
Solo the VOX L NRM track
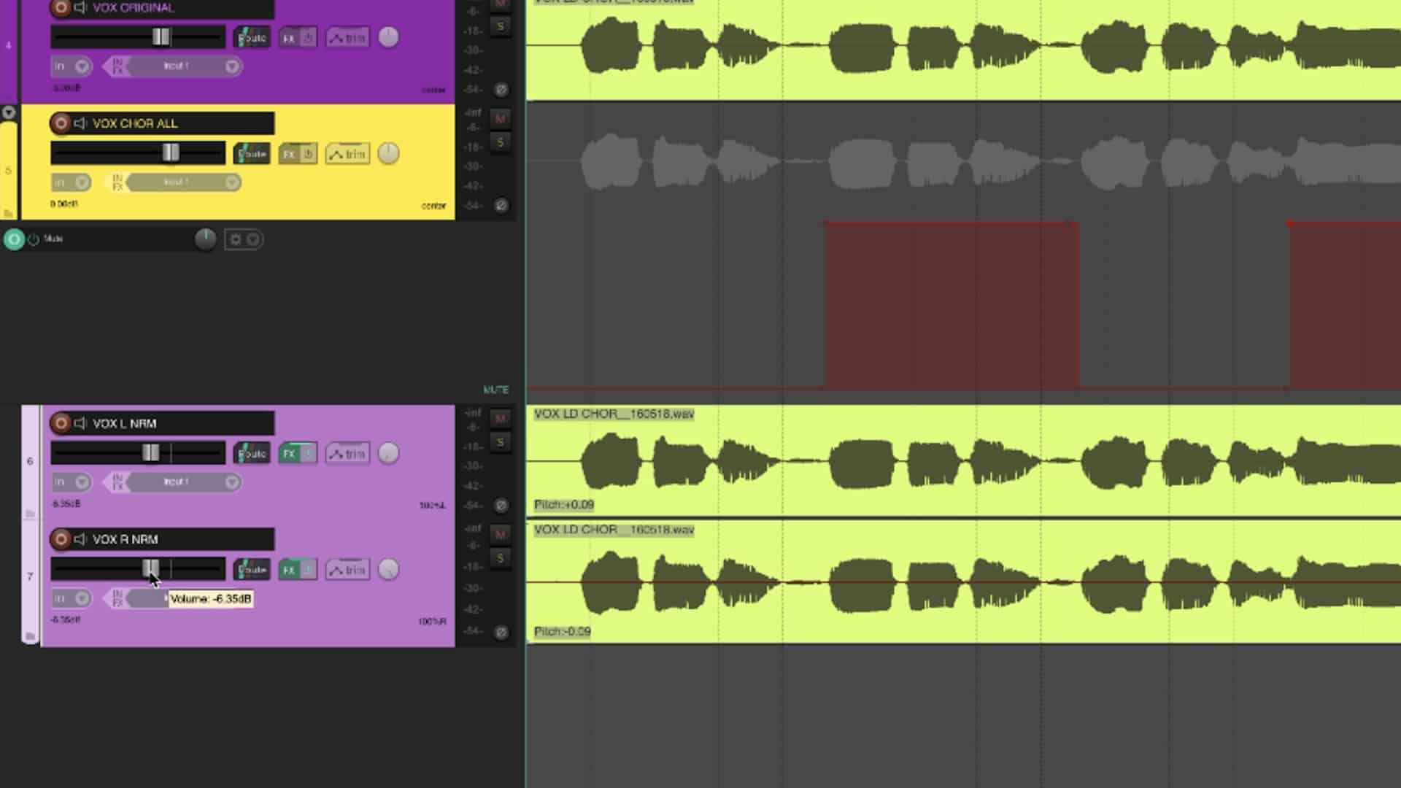coord(500,442)
